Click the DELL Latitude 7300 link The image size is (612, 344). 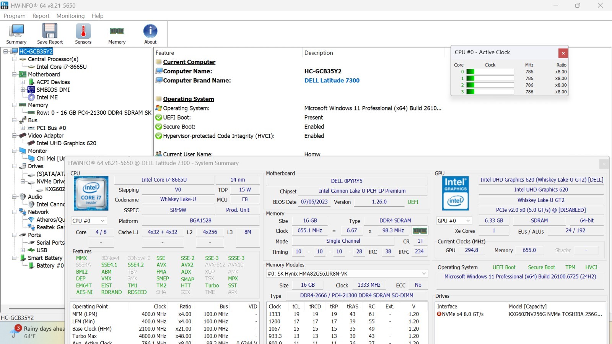[332, 80]
